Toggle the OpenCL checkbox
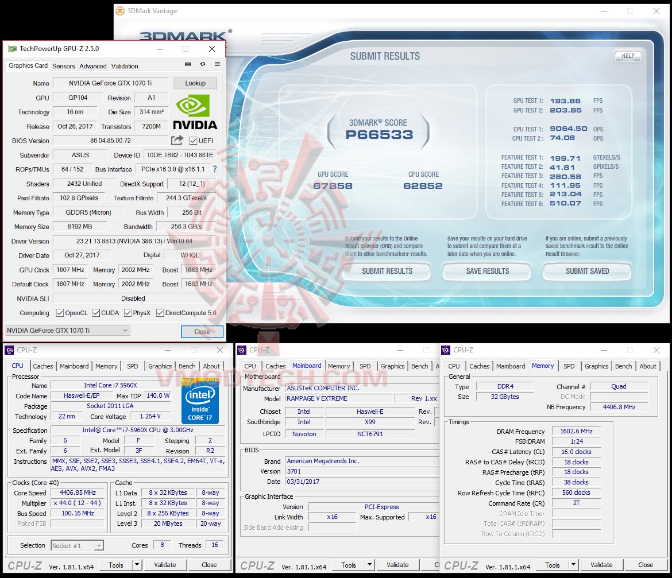This screenshot has height=578, width=672. [60, 313]
